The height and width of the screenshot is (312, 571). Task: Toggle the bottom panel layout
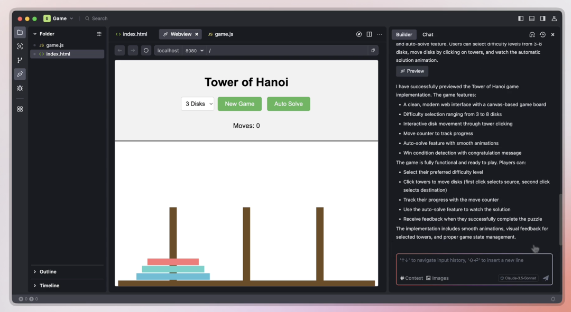coord(532,18)
